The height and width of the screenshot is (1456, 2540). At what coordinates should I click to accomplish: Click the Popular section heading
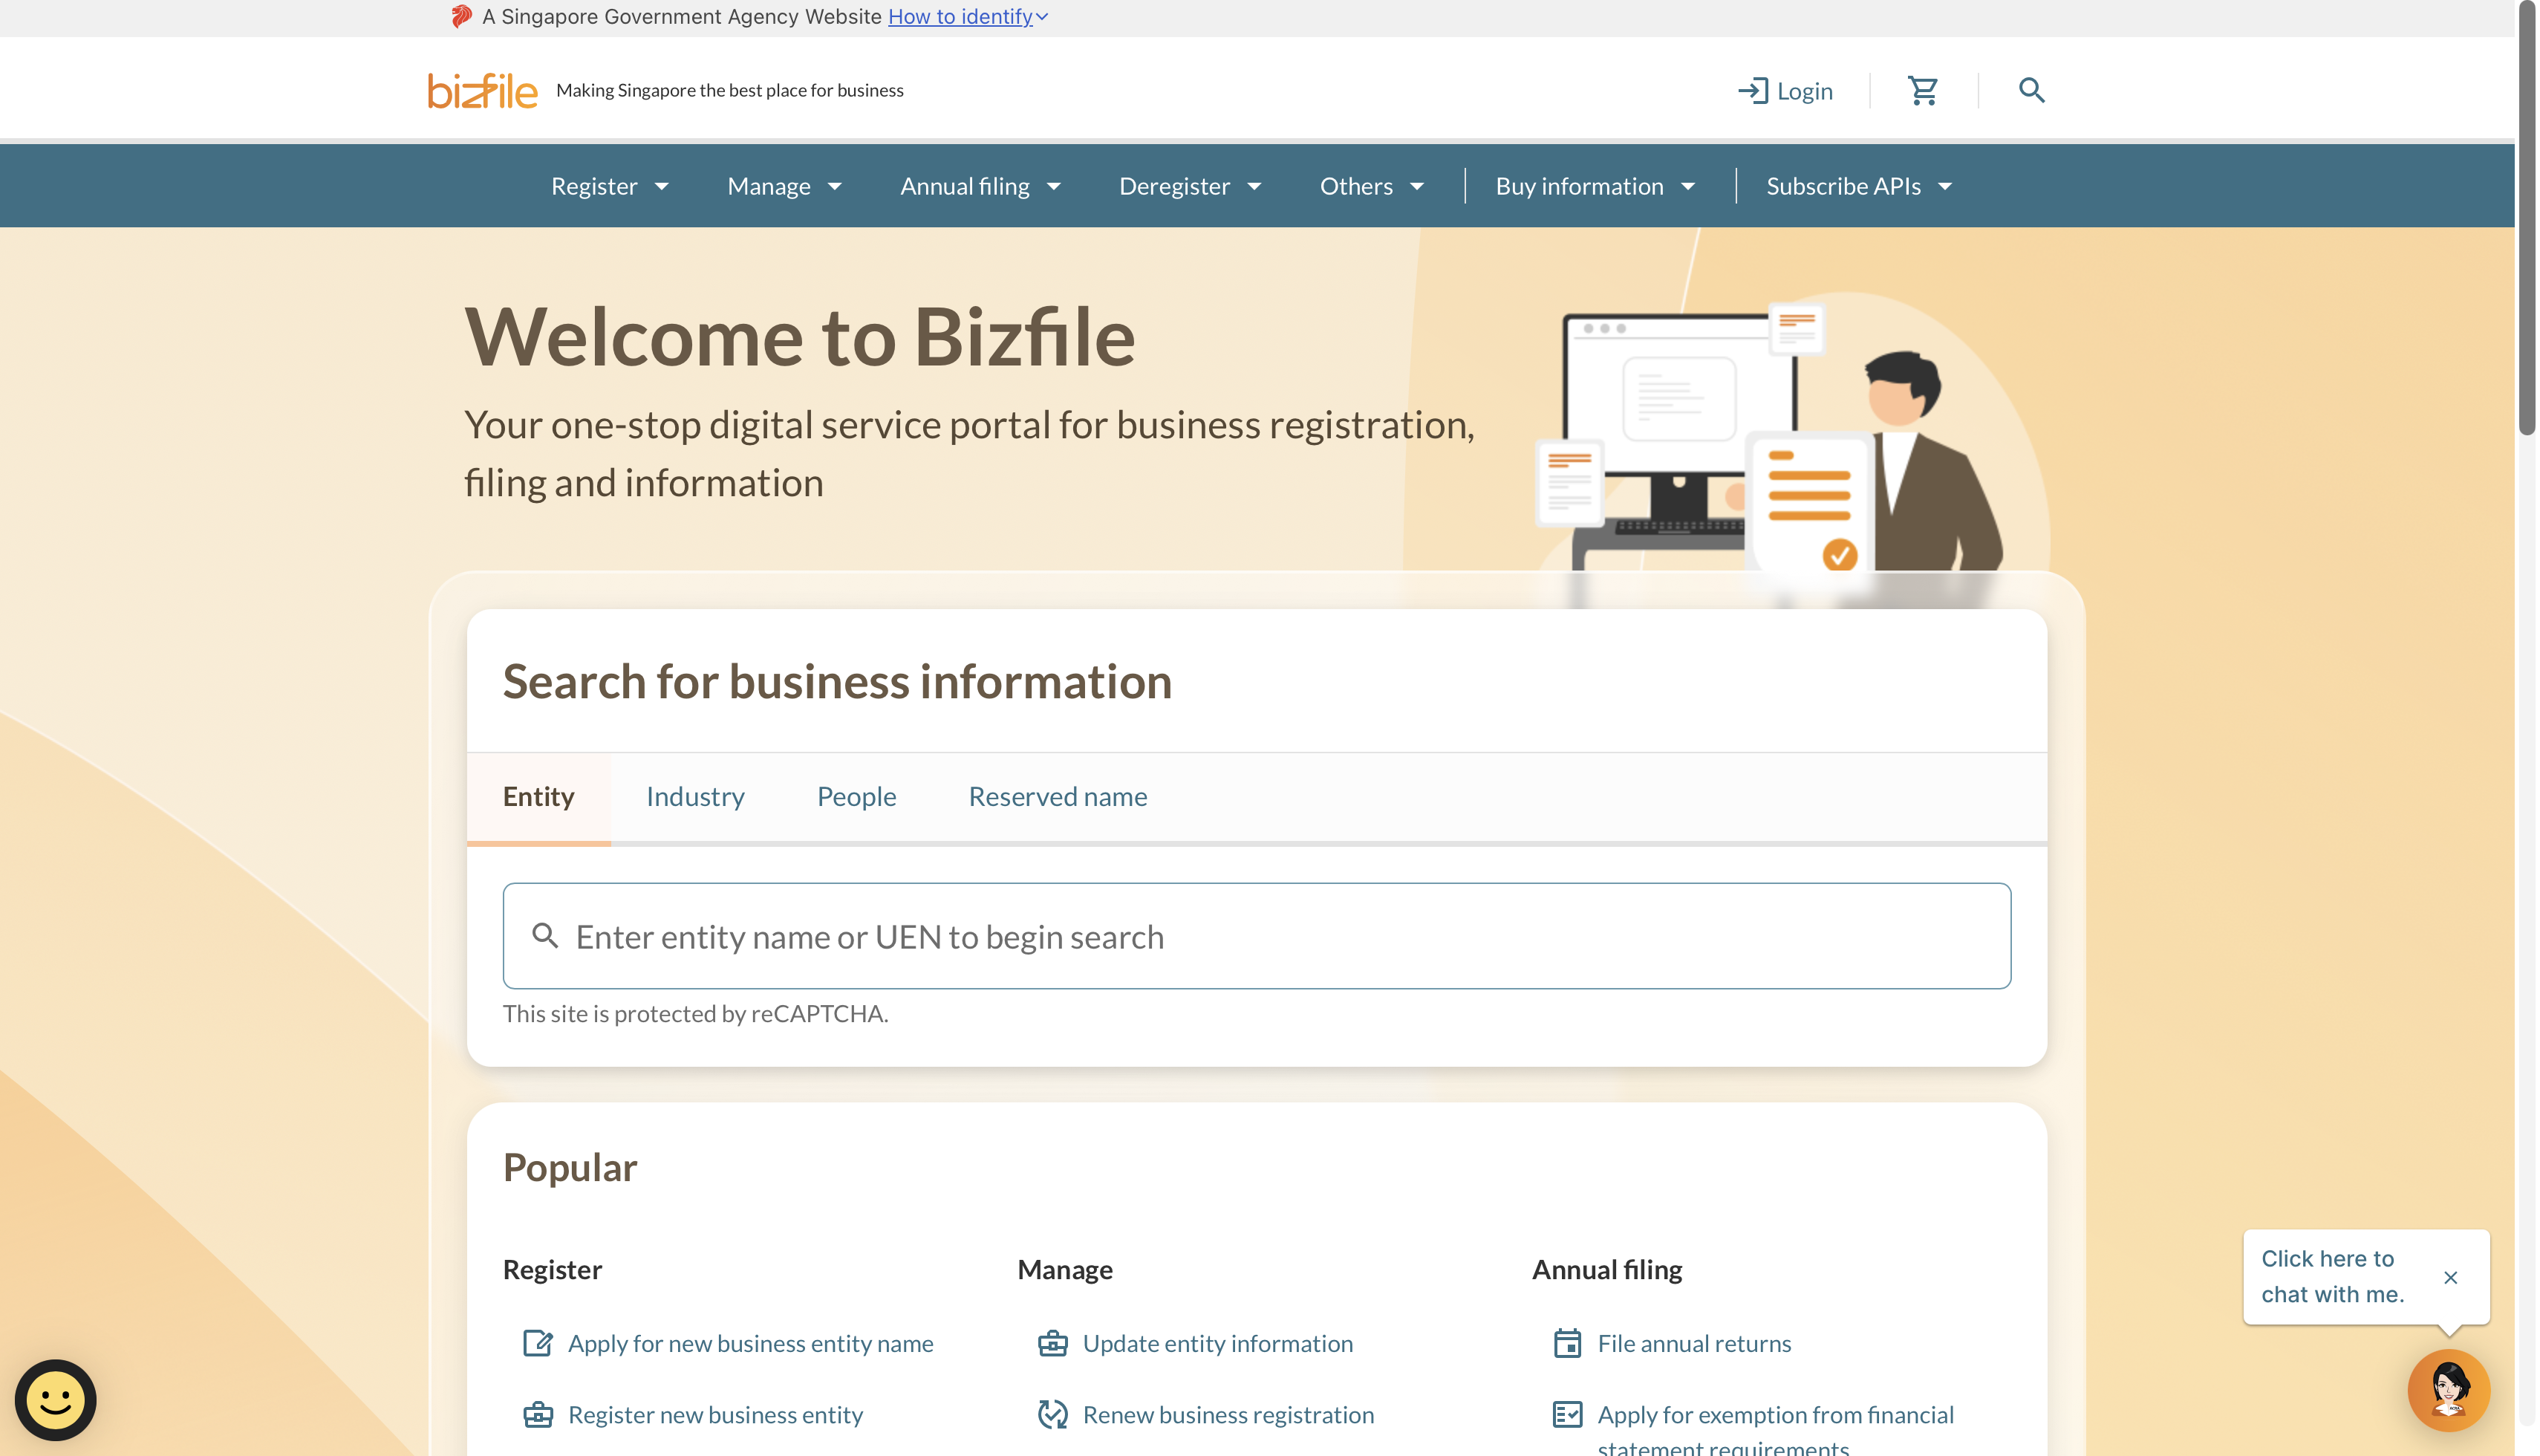pos(570,1167)
